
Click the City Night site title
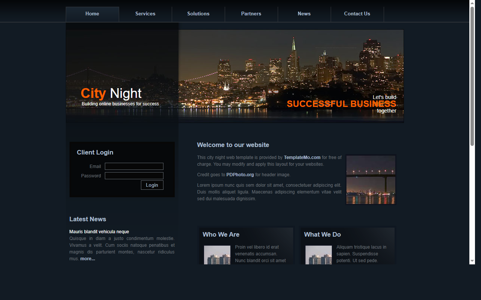[x=111, y=93]
